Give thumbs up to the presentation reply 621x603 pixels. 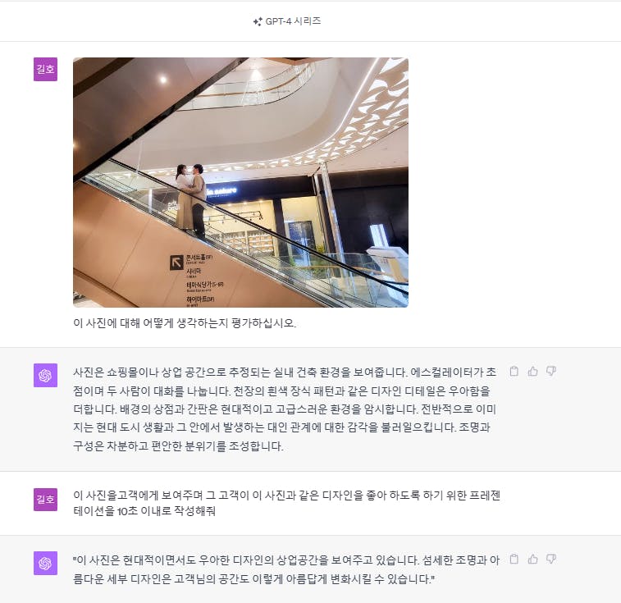[x=532, y=559]
